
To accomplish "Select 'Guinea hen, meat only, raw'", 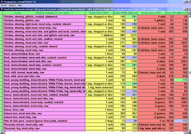I will point(44,117).
